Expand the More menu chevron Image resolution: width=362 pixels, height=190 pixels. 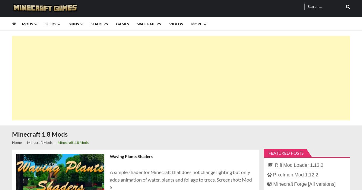click(x=205, y=24)
